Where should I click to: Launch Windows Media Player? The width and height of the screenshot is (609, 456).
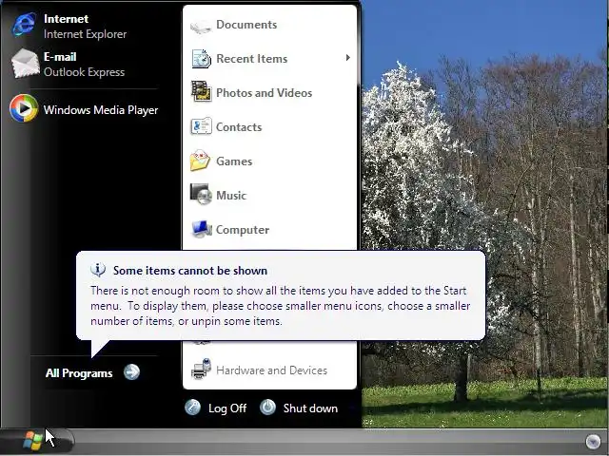pos(83,109)
